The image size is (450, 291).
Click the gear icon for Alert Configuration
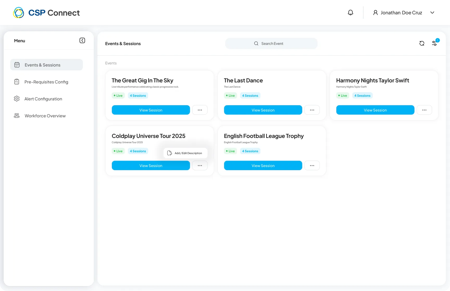(17, 99)
